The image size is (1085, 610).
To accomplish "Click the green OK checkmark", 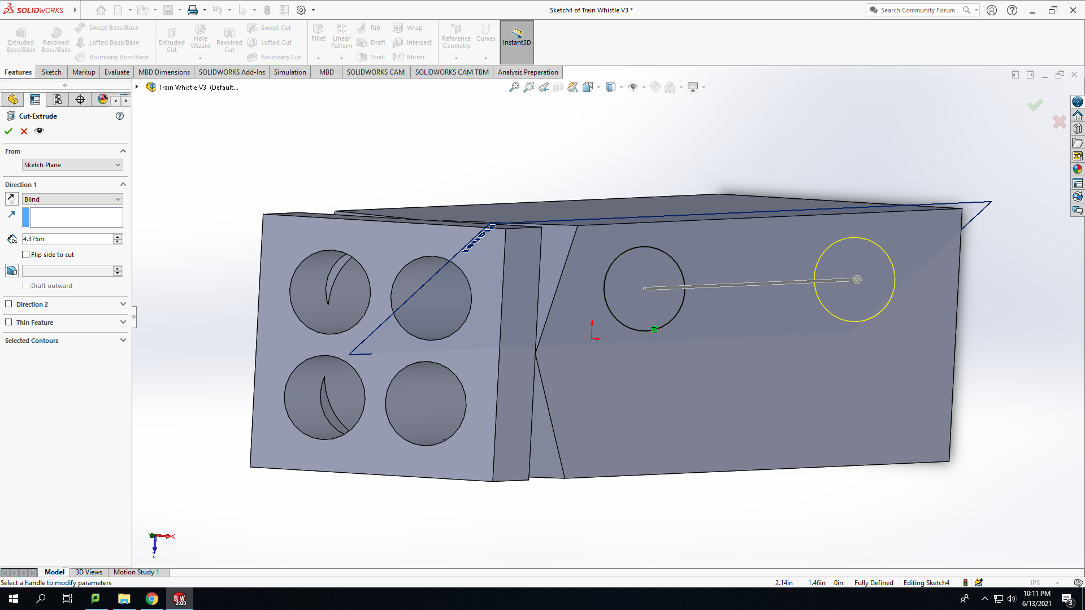I will [8, 131].
